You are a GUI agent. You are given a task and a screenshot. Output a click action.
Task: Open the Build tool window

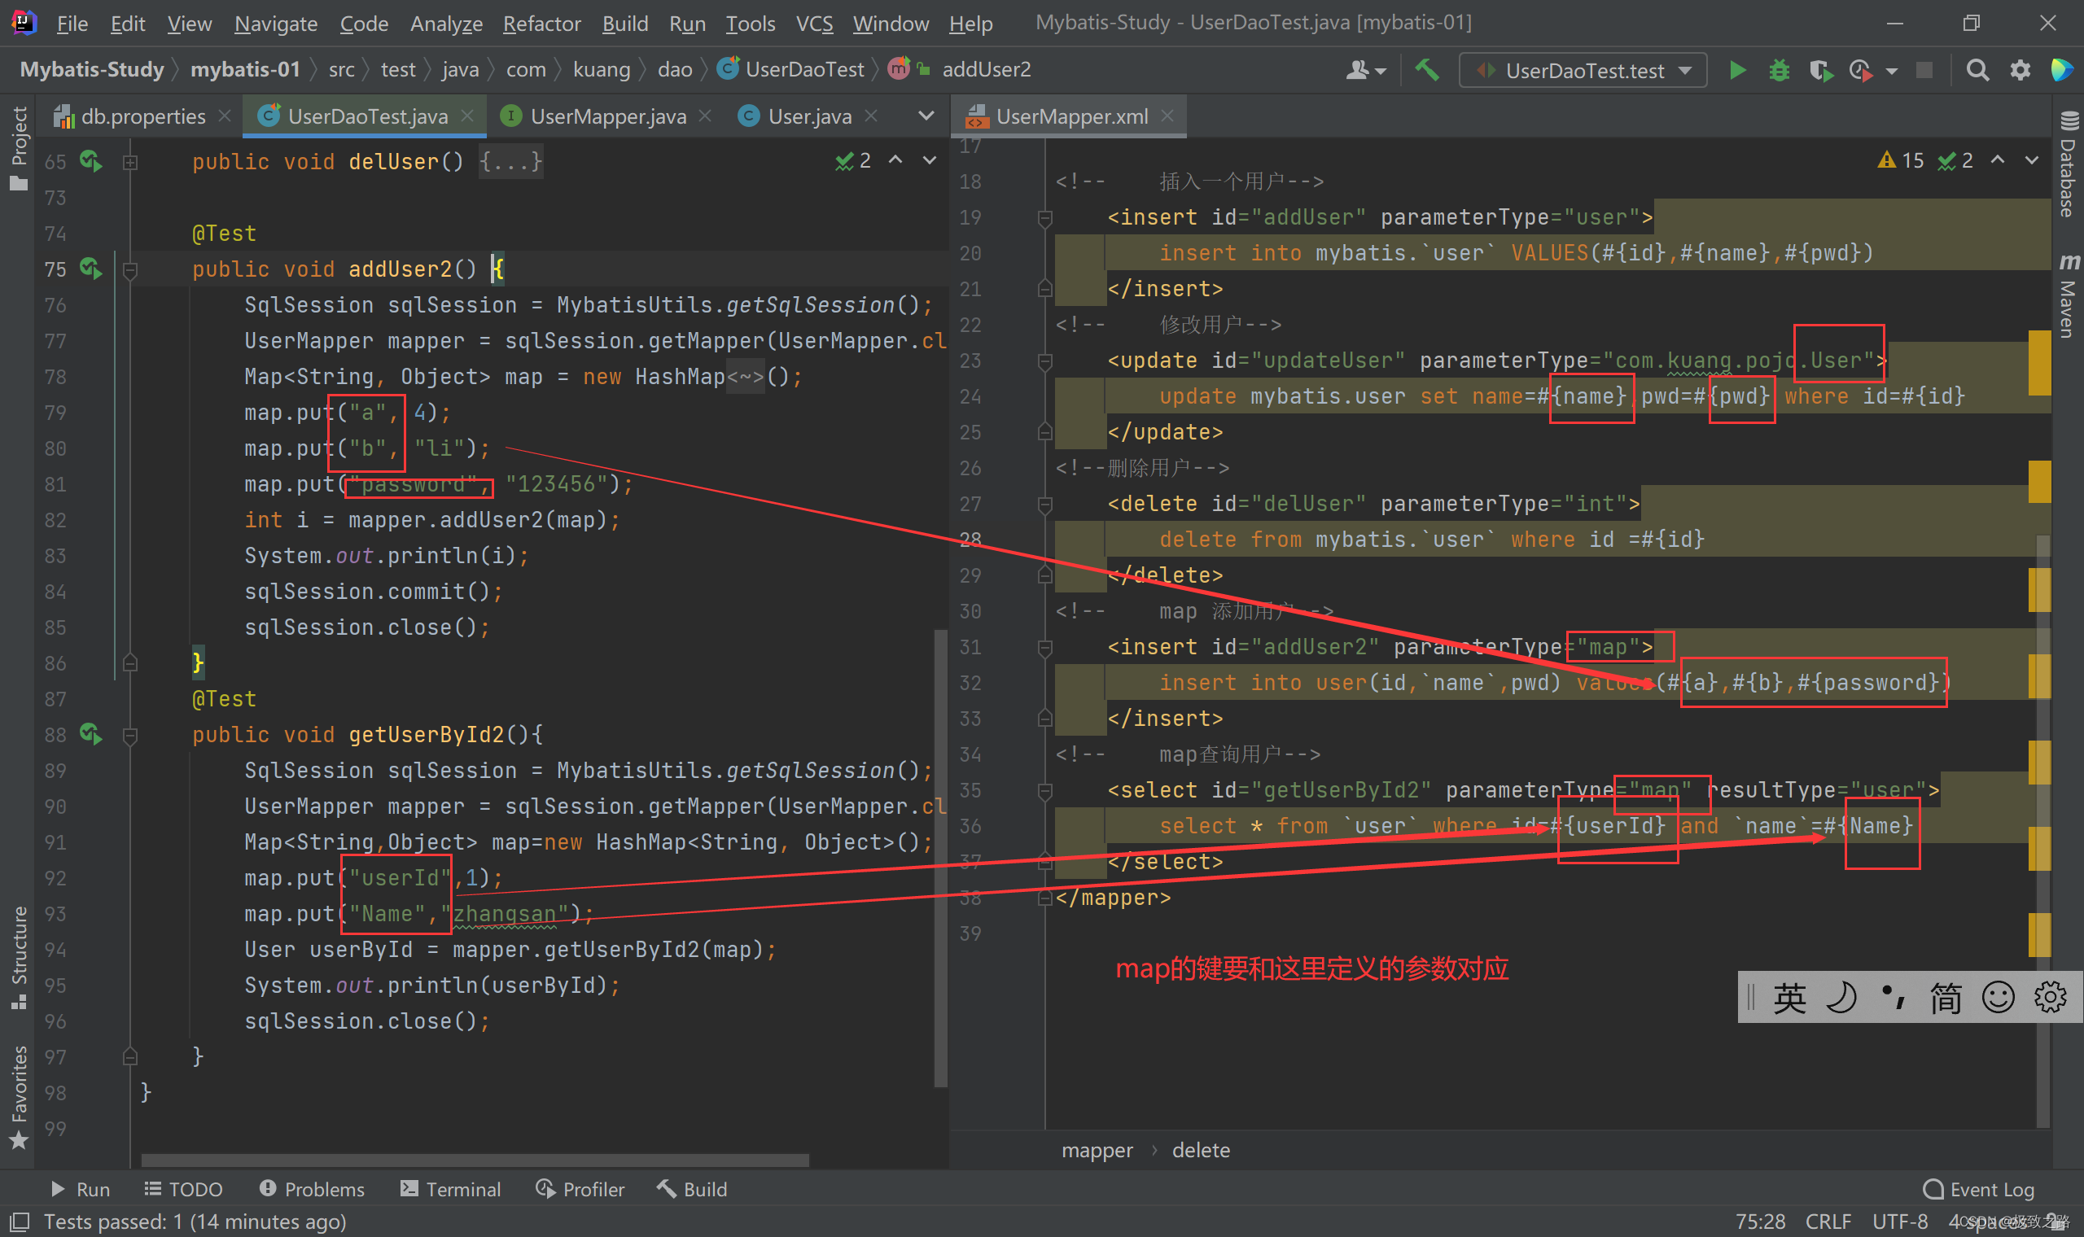point(692,1189)
